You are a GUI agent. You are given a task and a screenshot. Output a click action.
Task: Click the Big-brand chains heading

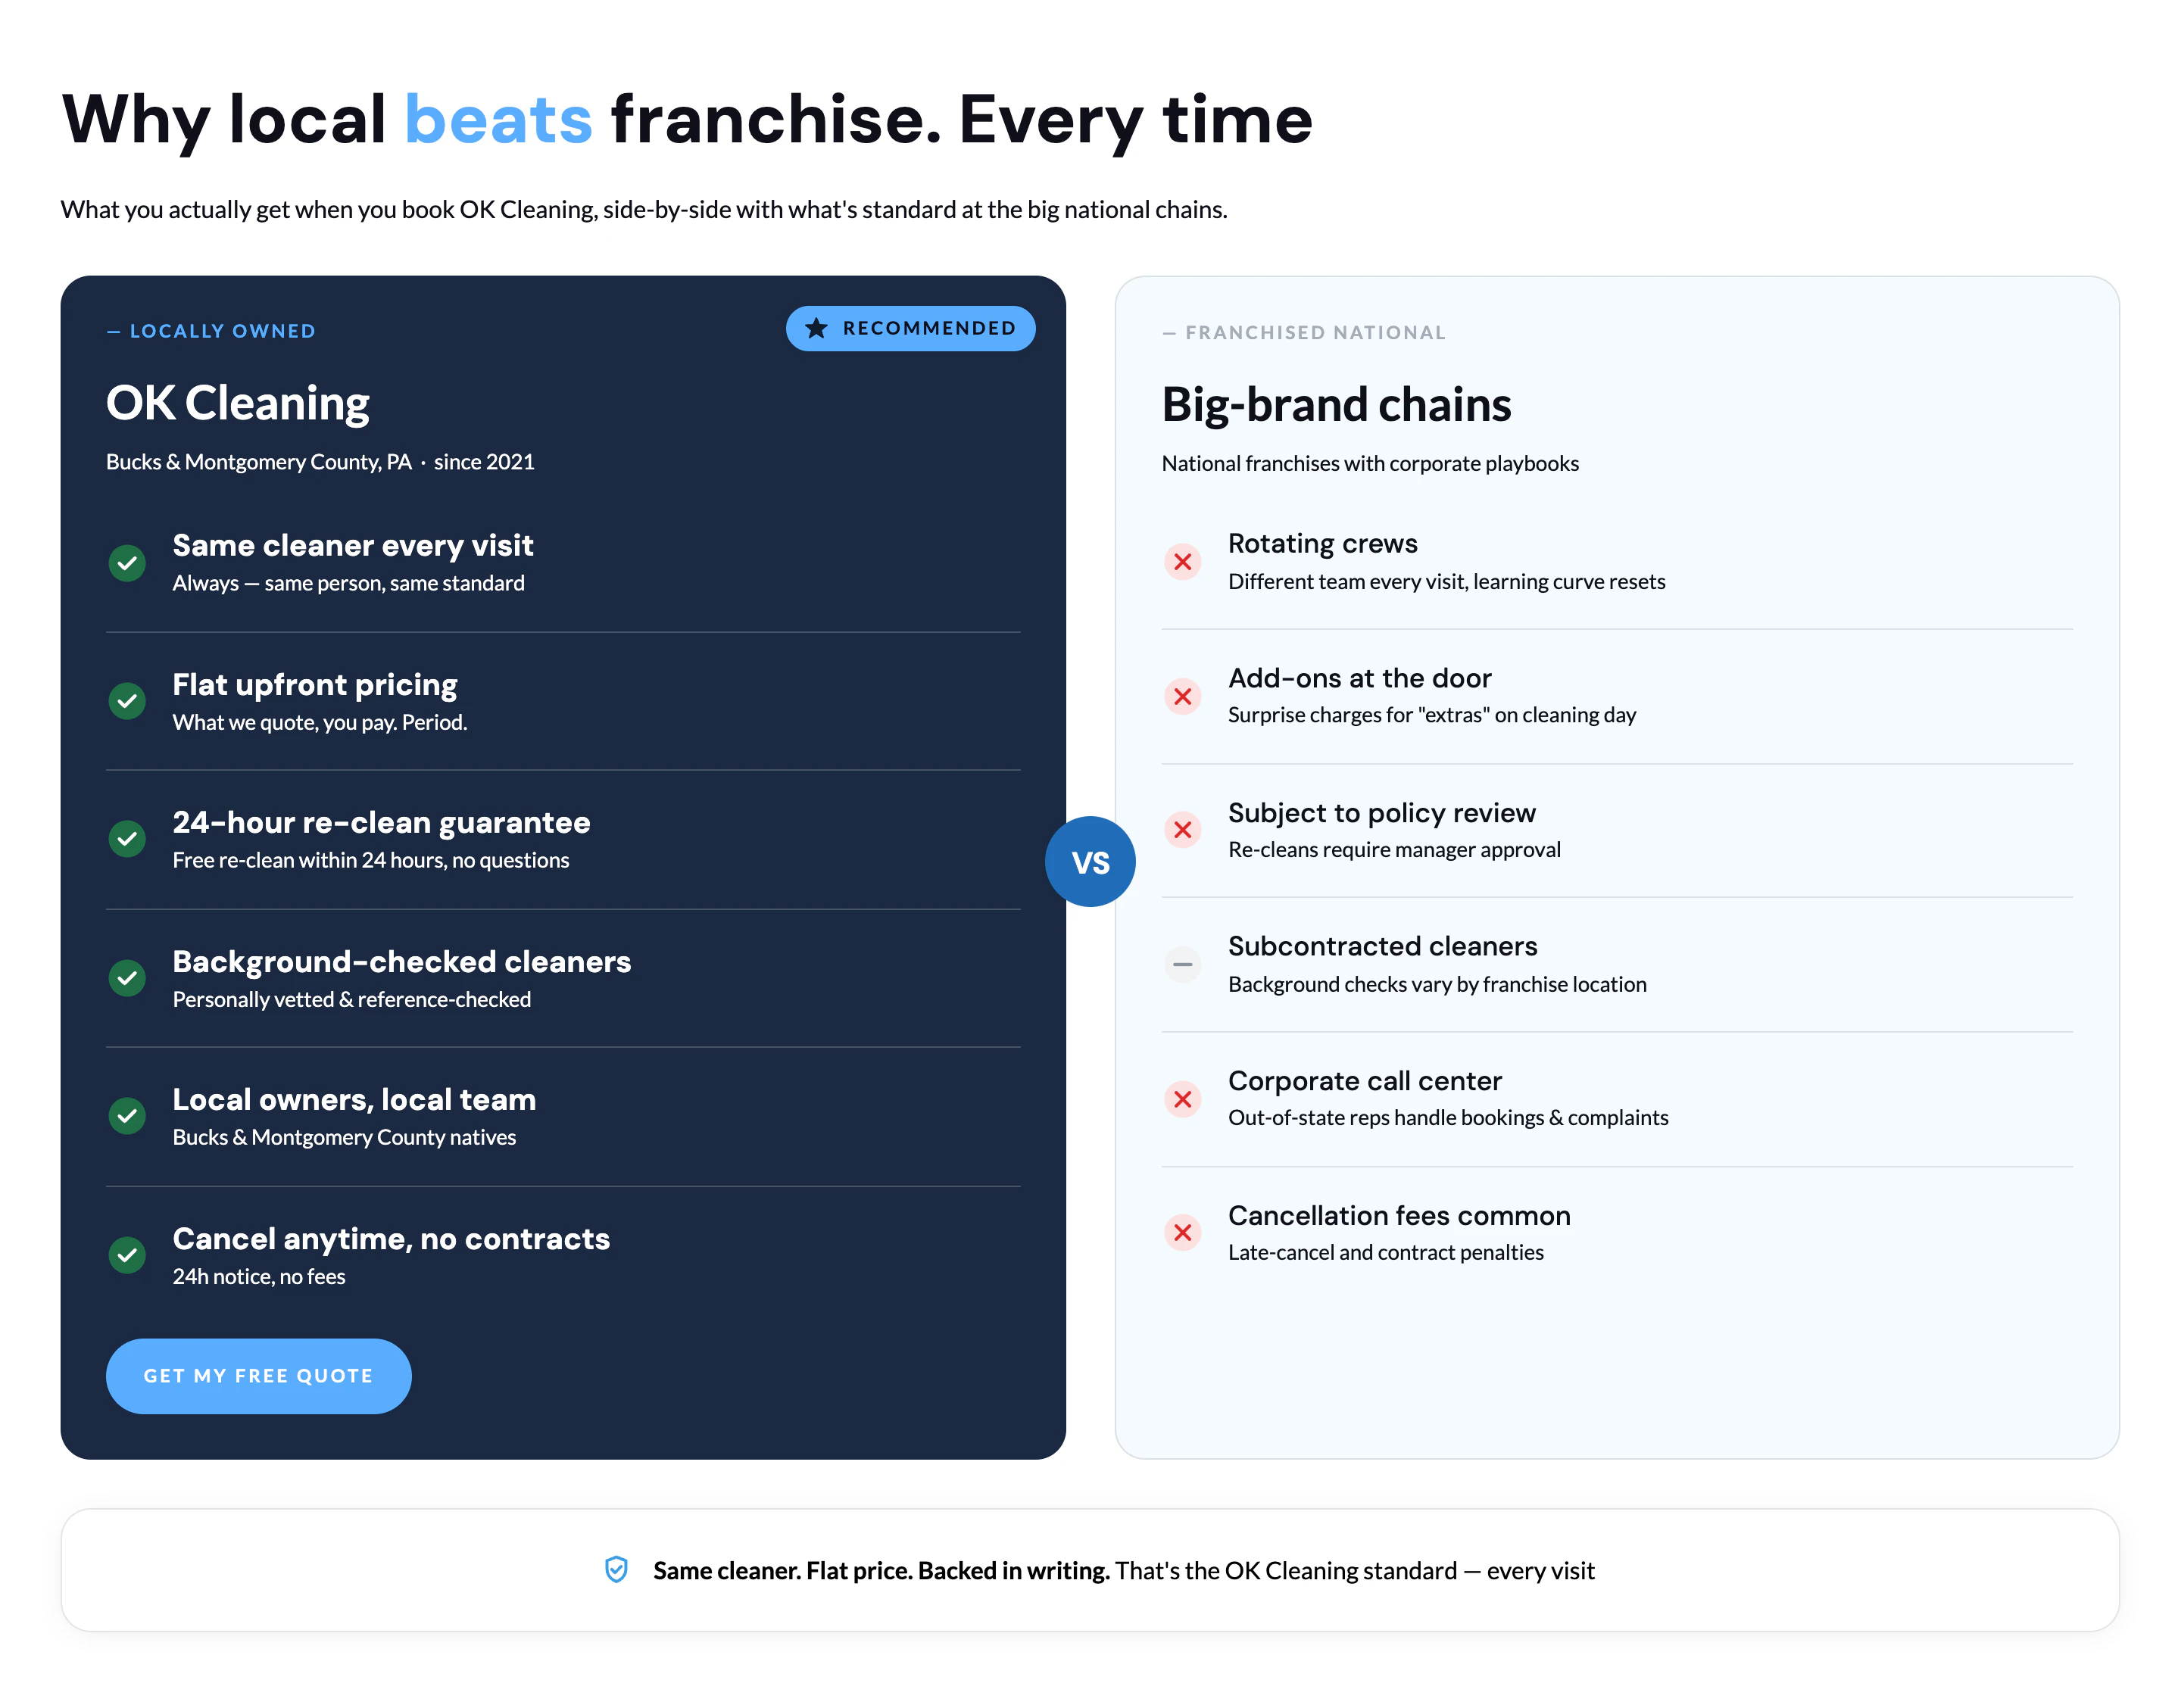[1336, 405]
